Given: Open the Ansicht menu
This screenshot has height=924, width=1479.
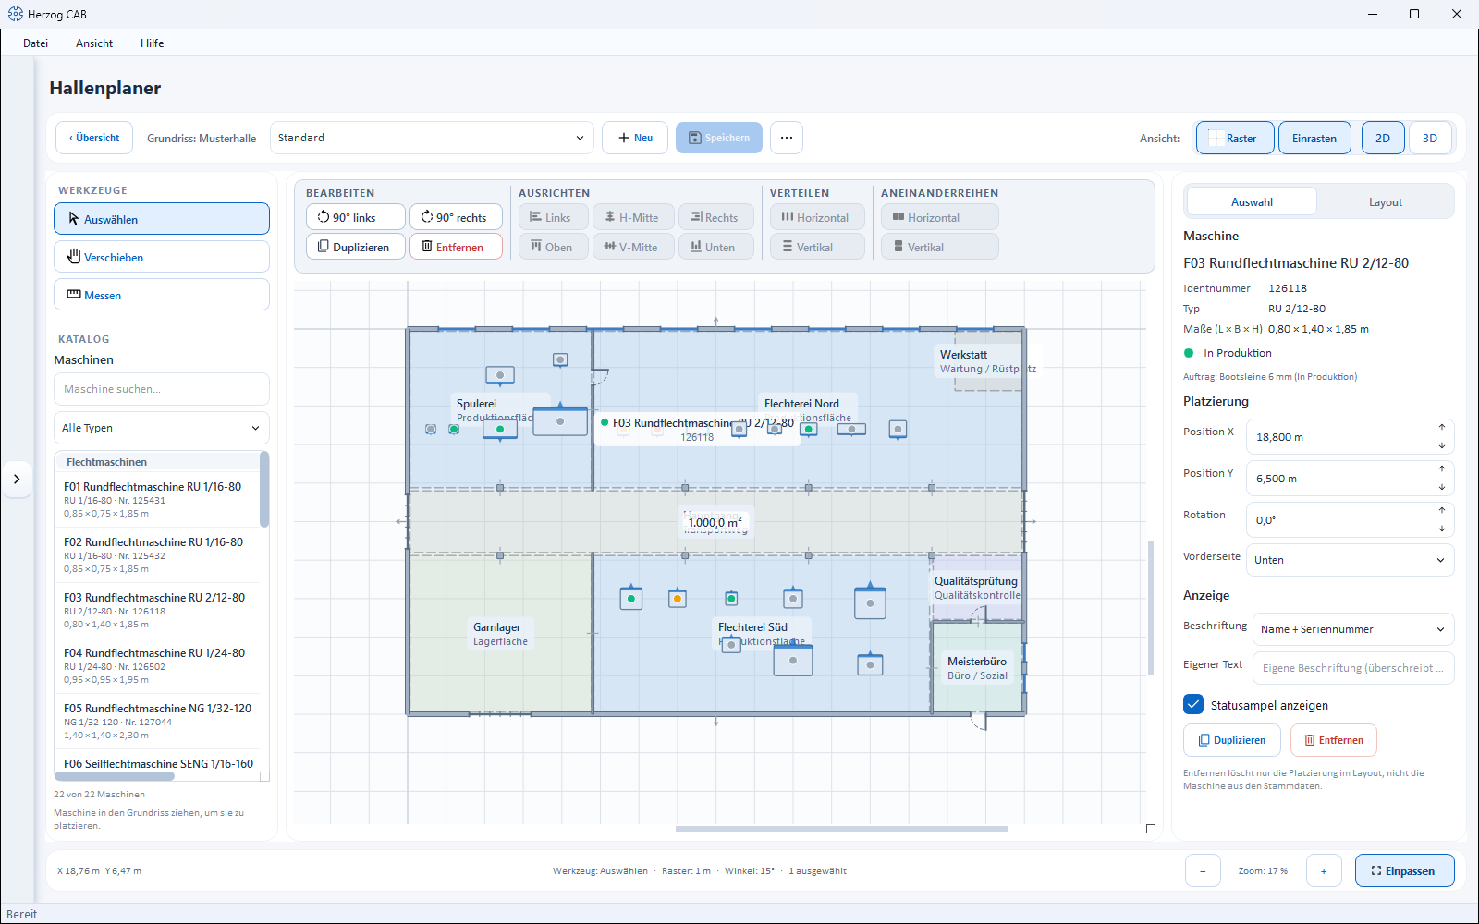Looking at the screenshot, I should pyautogui.click(x=94, y=43).
